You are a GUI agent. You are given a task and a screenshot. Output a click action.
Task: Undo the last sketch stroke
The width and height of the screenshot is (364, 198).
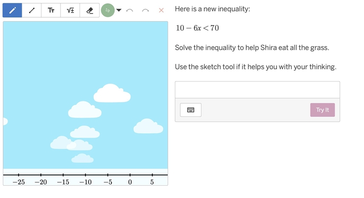coord(130,10)
